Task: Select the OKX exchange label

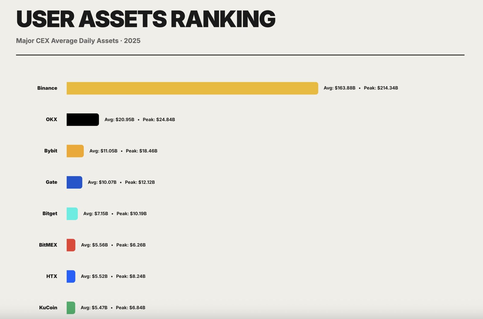Action: (x=51, y=119)
